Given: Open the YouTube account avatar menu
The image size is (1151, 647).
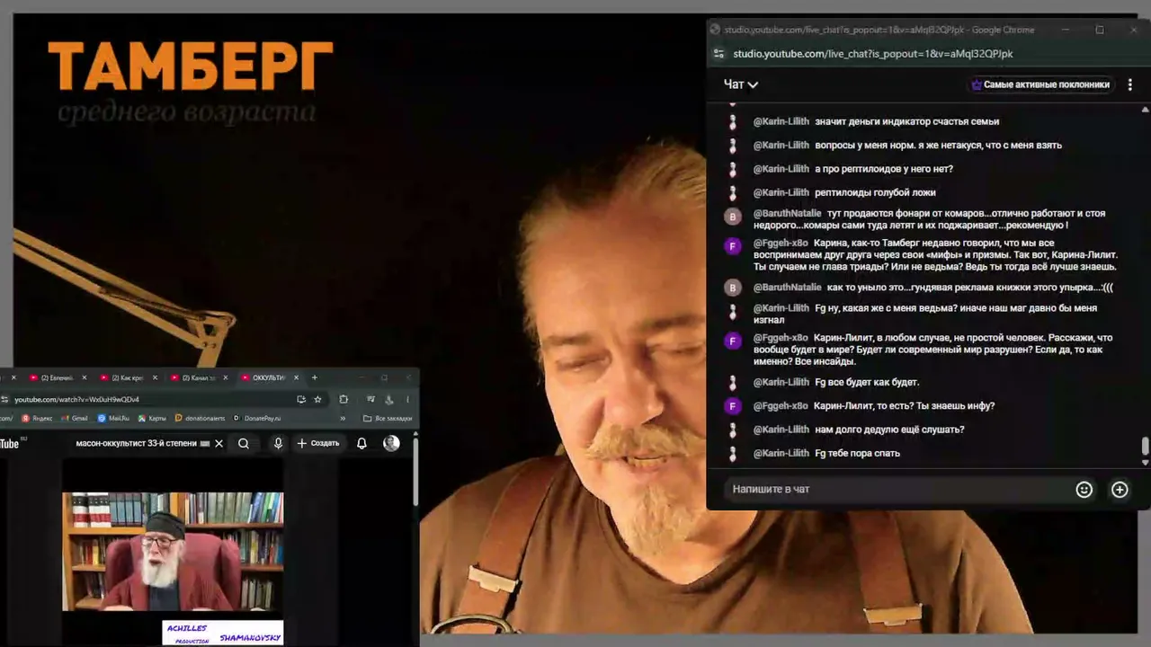Looking at the screenshot, I should (x=391, y=443).
